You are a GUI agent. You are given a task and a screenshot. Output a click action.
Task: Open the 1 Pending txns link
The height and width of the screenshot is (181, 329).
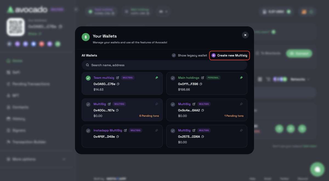(234, 116)
